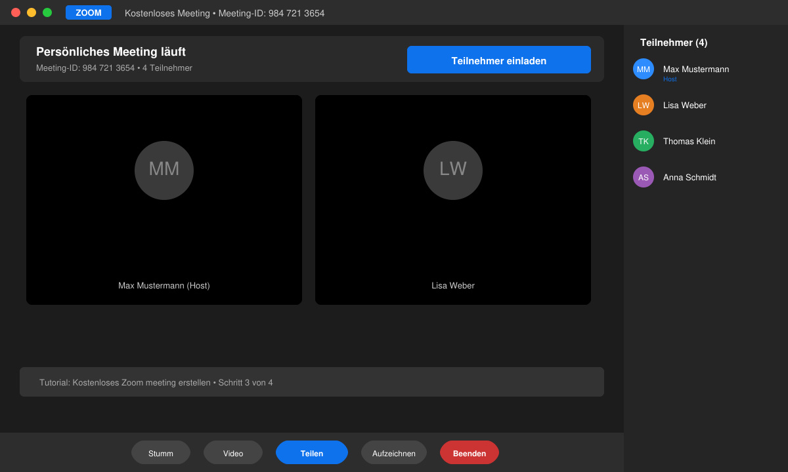Mute microphone with Stumm button

click(161, 452)
